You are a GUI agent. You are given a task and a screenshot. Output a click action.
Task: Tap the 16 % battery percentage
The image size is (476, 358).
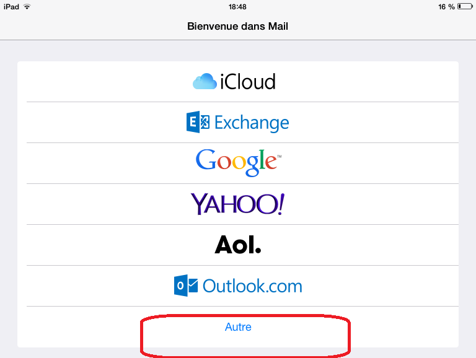point(446,7)
